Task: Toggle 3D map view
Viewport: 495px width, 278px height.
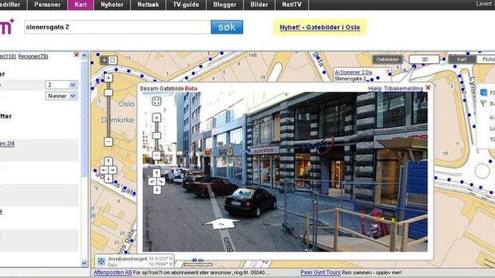Action: (425, 59)
